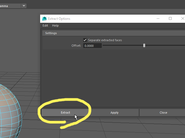This screenshot has width=185, height=138.
Task: Toggle the Separate extracted faces checkbox
Action: click(85, 40)
